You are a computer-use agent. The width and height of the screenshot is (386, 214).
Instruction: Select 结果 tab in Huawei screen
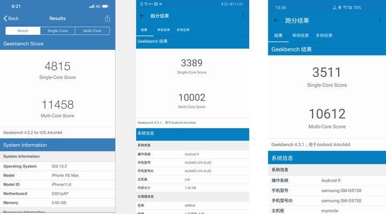point(144,30)
